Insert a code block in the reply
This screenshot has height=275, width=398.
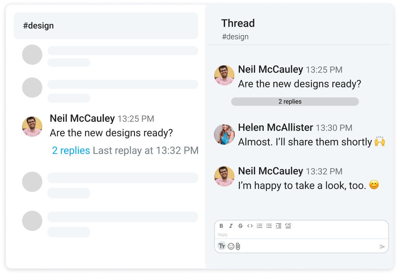(x=288, y=226)
